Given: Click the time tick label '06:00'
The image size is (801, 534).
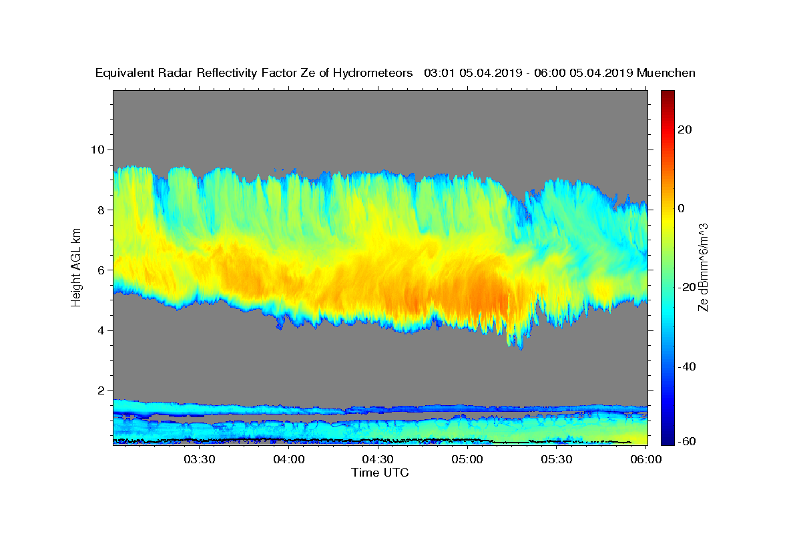Looking at the screenshot, I should pyautogui.click(x=646, y=460).
